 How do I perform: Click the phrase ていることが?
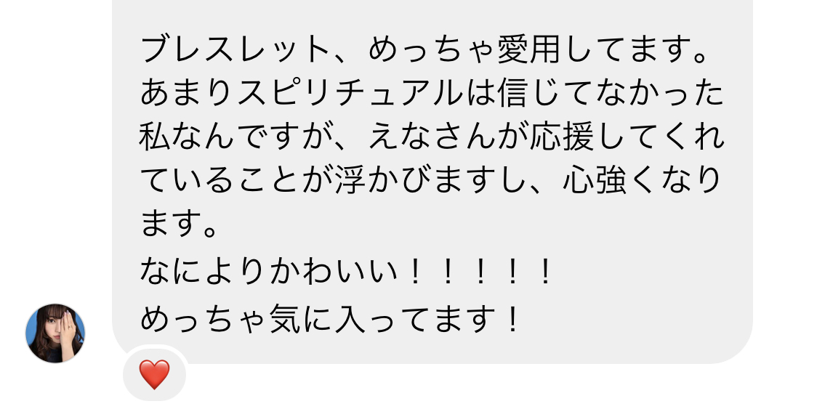(x=236, y=181)
